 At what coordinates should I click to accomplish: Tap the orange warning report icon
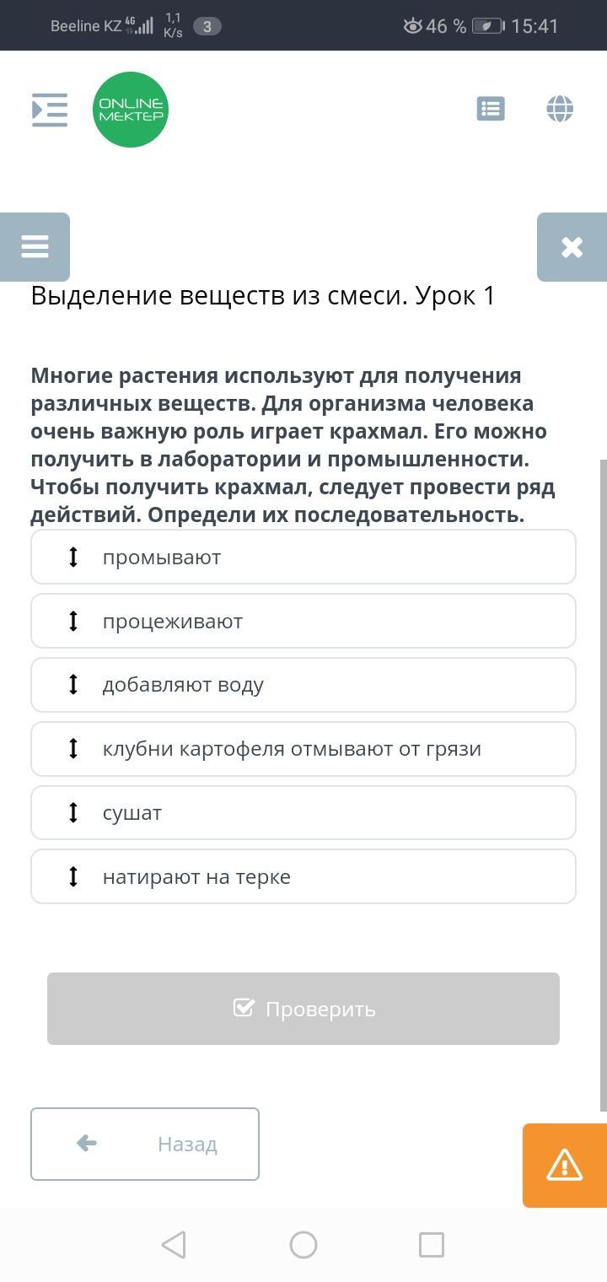[x=565, y=1166]
